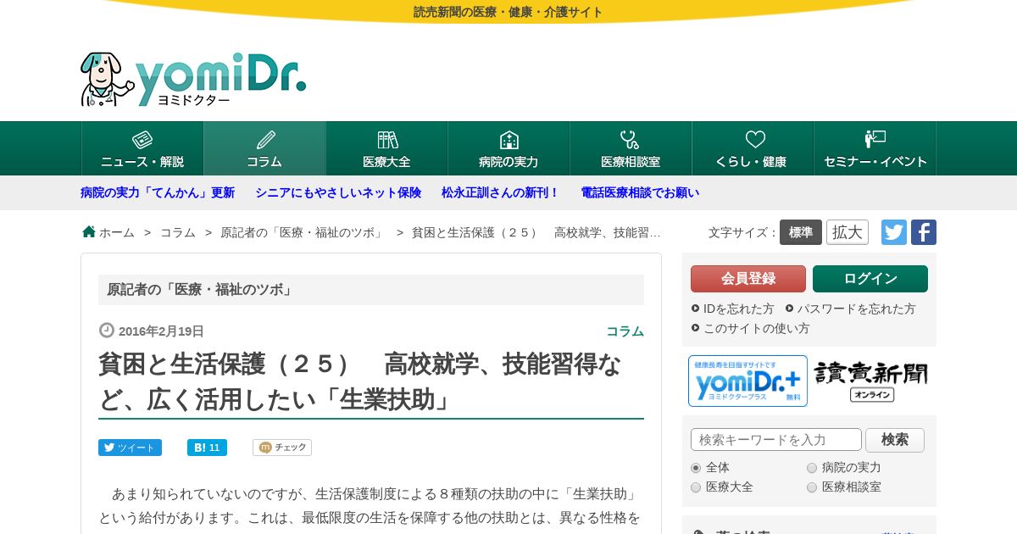
Task: Open link 松永正訓さんの新刊！
Action: 501,192
